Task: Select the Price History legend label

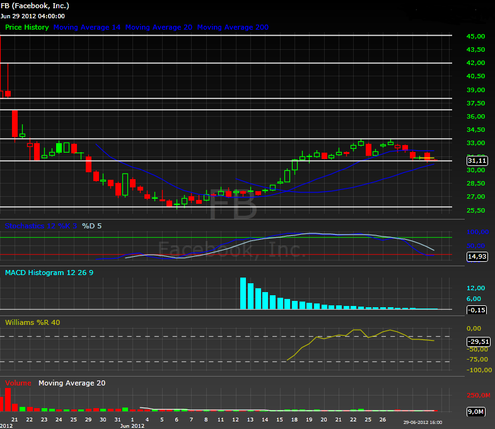Action: pos(27,27)
